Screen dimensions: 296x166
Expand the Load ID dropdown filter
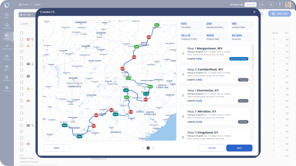click(x=26, y=24)
